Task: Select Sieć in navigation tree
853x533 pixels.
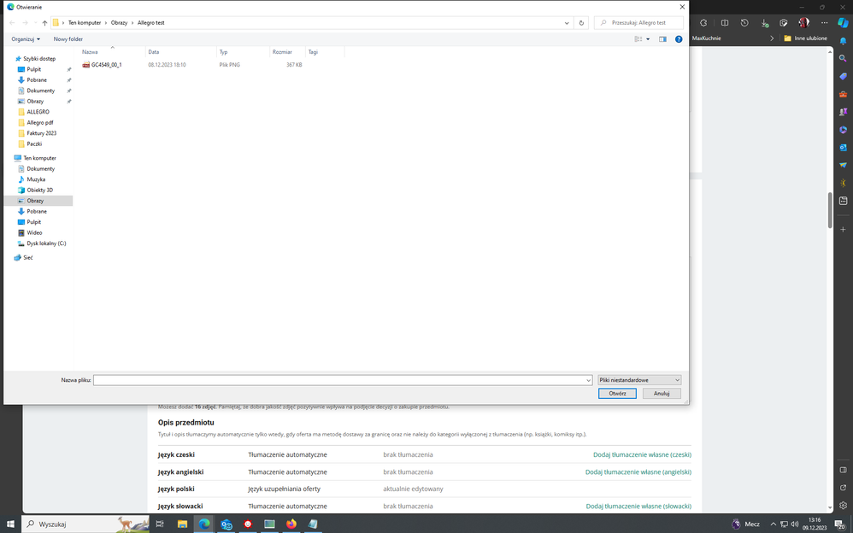Action: tap(27, 258)
